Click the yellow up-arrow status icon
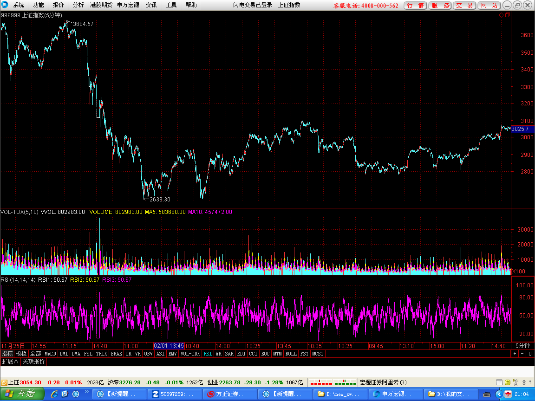 [508, 382]
